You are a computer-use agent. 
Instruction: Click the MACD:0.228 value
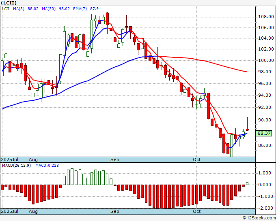(x=47, y=166)
